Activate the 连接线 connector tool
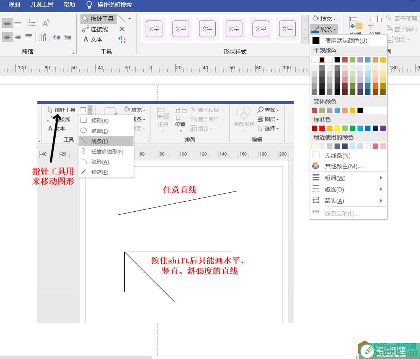The image size is (420, 359). pyautogui.click(x=95, y=29)
